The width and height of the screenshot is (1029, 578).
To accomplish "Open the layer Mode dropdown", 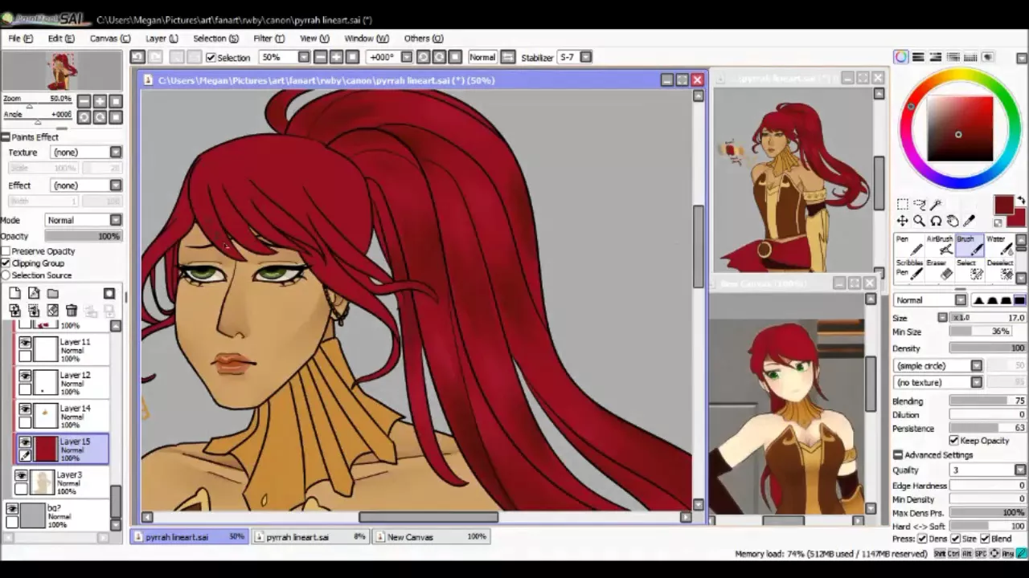I will point(116,220).
